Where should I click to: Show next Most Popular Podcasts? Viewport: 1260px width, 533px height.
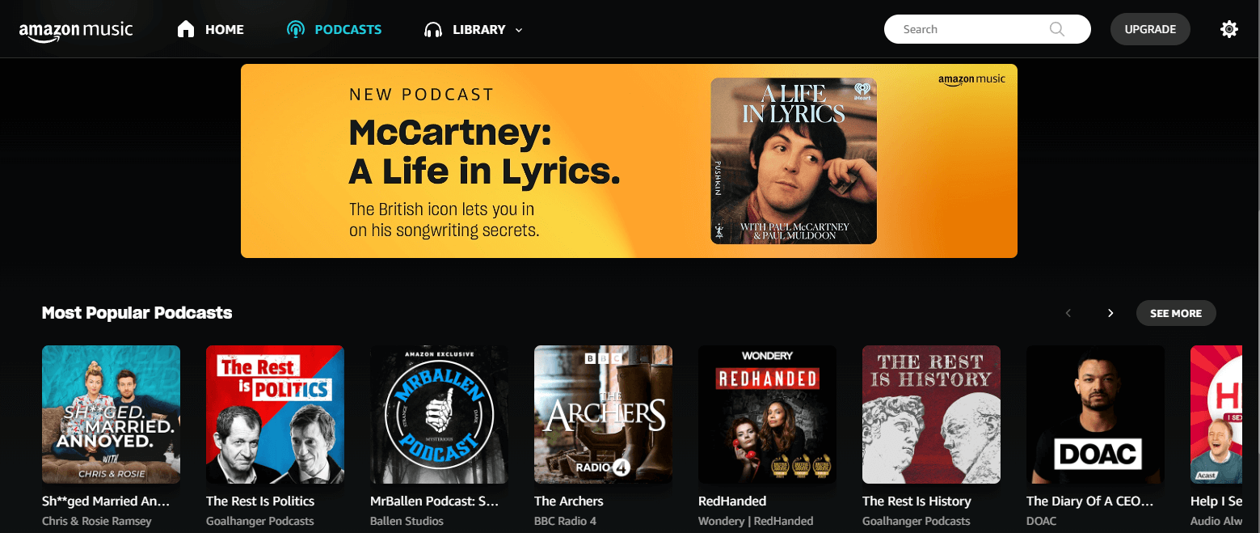tap(1110, 313)
